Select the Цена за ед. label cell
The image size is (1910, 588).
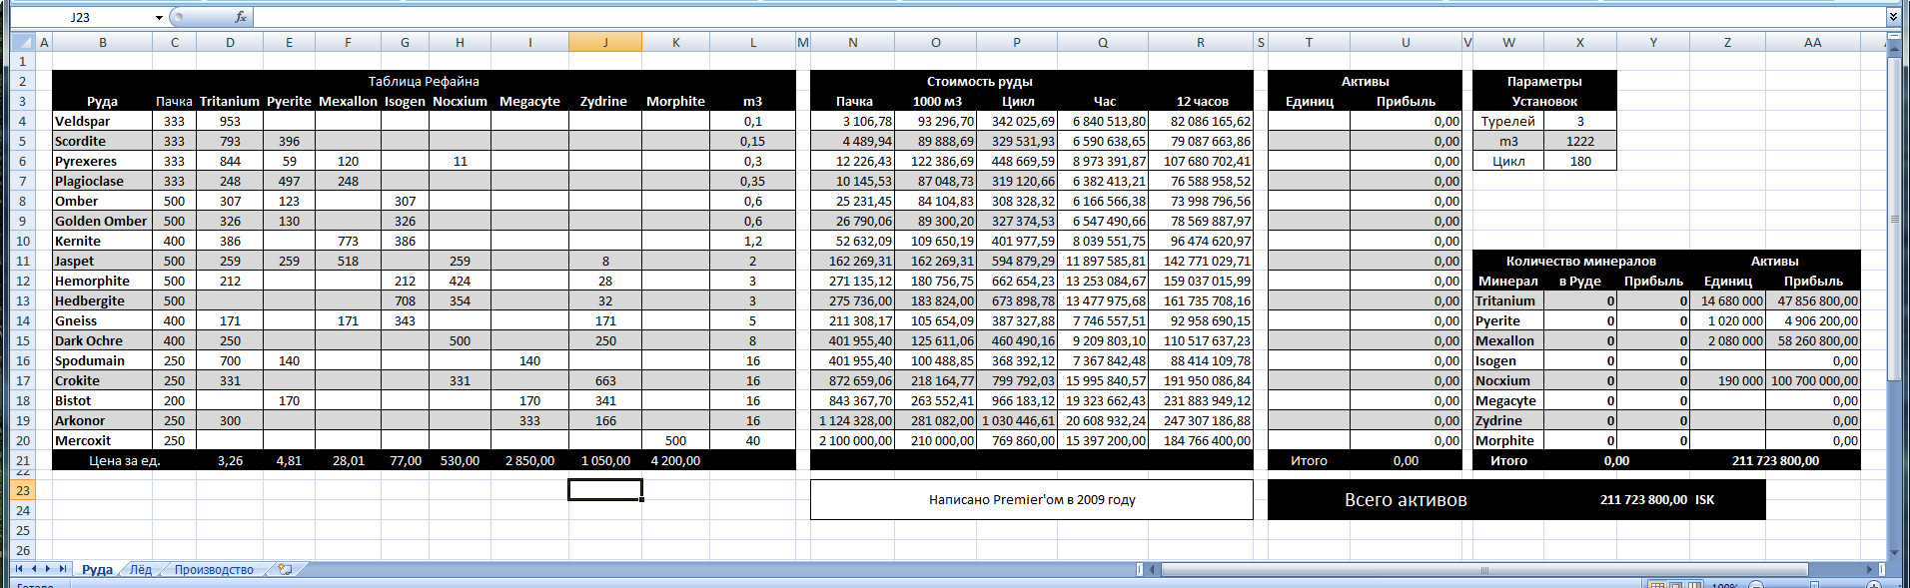[x=124, y=460]
